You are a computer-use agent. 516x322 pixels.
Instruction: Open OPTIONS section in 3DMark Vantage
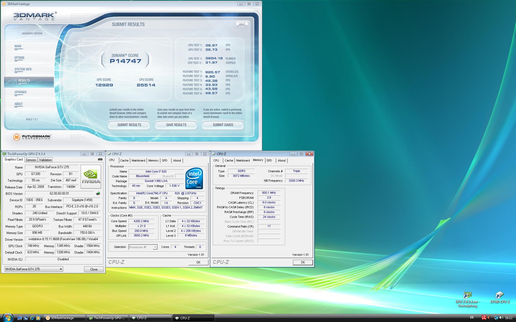19,58
